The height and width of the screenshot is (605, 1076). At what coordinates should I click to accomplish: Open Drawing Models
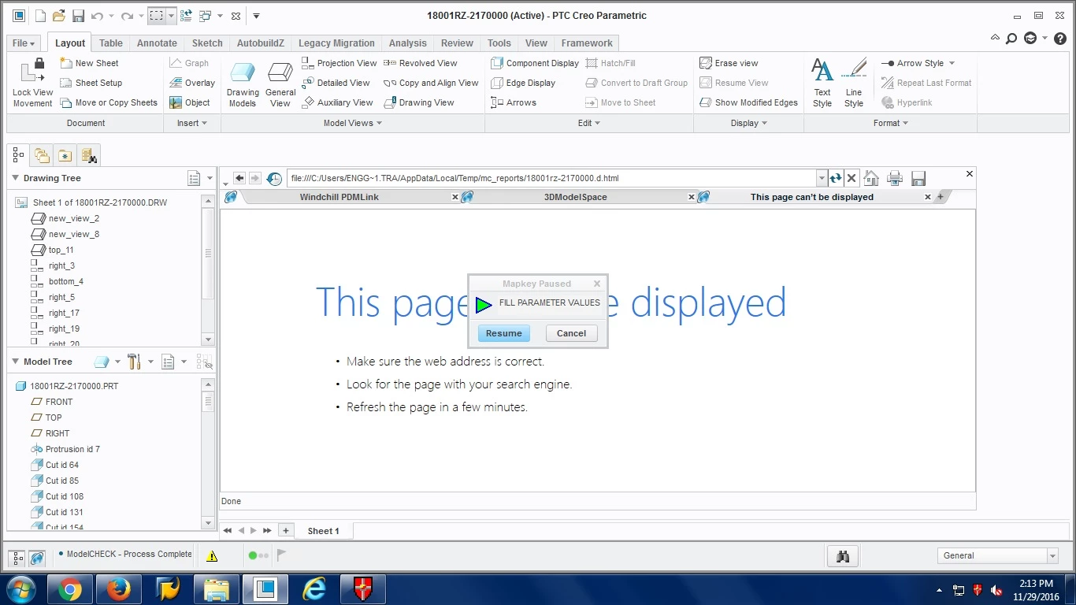tap(243, 84)
